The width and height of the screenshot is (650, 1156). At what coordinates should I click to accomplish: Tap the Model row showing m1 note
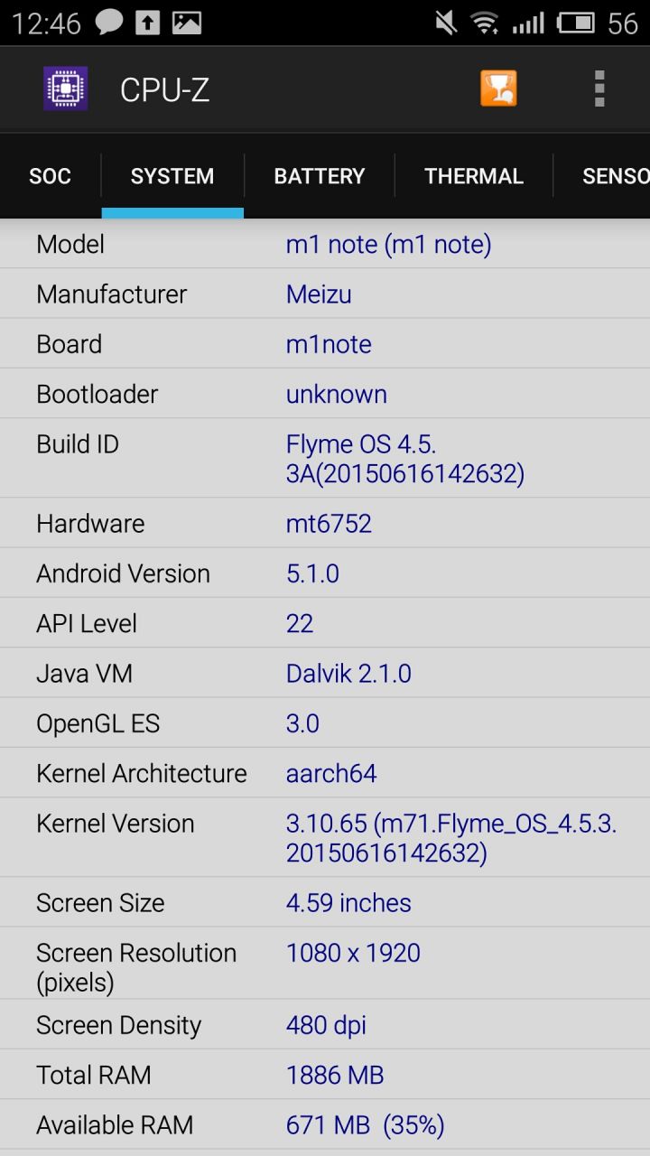coord(325,244)
